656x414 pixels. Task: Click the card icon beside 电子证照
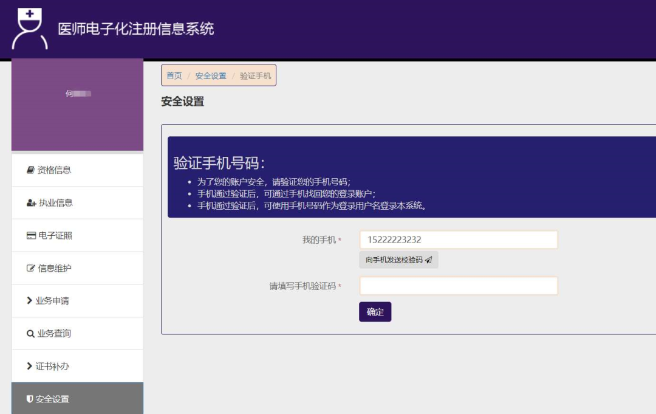30,235
